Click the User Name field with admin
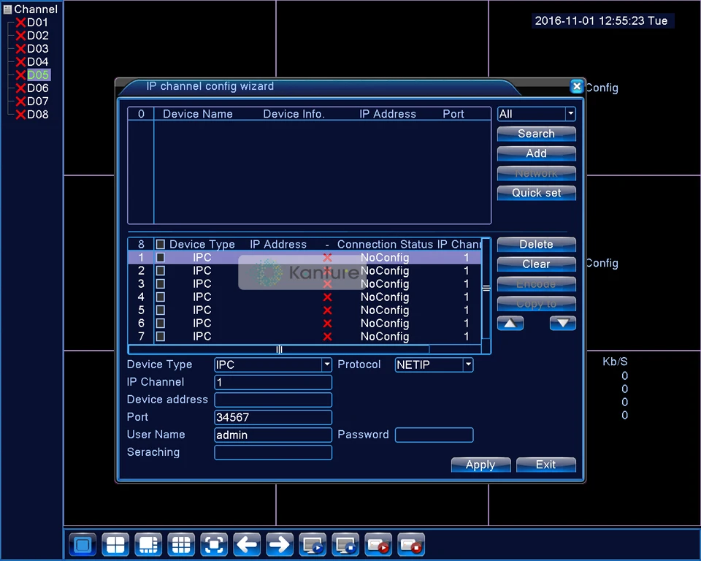The image size is (701, 561). (x=272, y=435)
